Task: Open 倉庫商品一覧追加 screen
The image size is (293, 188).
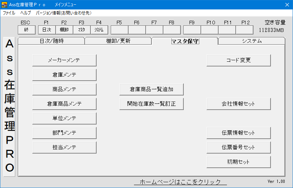Action: point(151,89)
